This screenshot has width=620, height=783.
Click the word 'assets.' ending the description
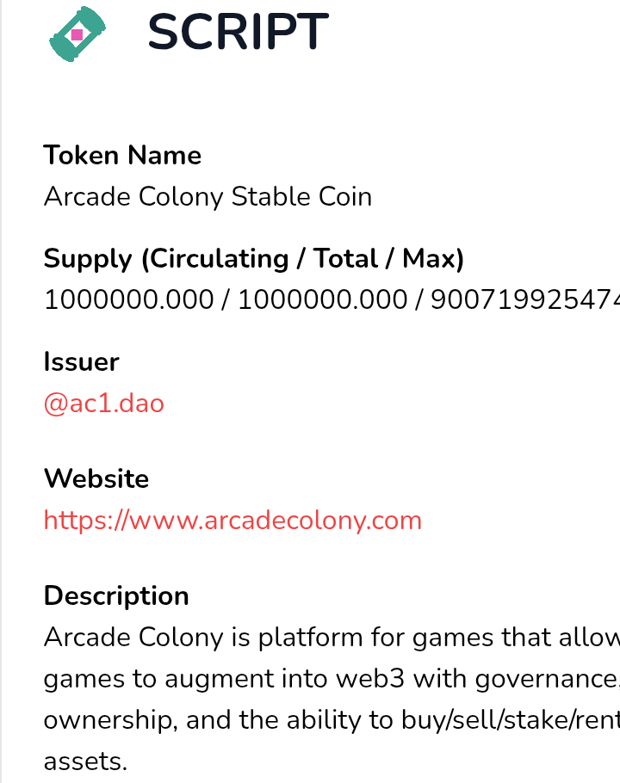tap(85, 762)
